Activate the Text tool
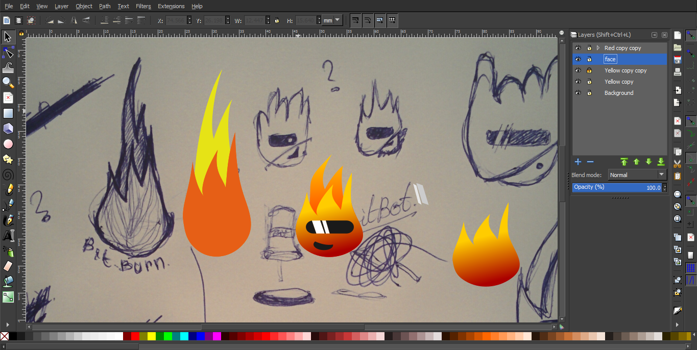 [x=8, y=236]
